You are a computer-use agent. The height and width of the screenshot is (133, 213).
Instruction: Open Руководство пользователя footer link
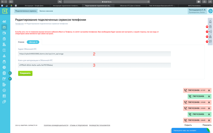point(99,126)
